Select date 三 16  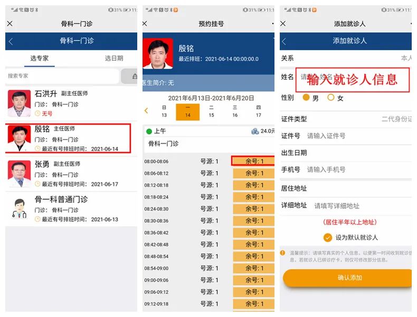(235, 111)
